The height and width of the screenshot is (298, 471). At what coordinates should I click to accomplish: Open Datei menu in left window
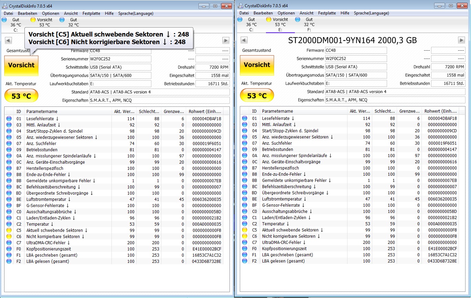(x=8, y=13)
